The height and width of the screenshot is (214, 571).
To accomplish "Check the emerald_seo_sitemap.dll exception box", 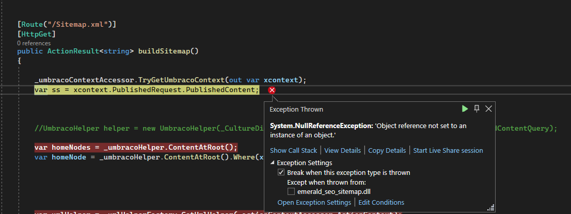I will click(x=291, y=191).
